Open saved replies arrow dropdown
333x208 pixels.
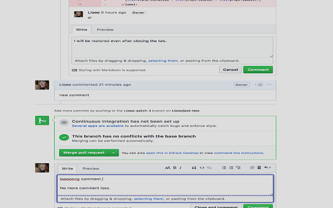[267, 167]
